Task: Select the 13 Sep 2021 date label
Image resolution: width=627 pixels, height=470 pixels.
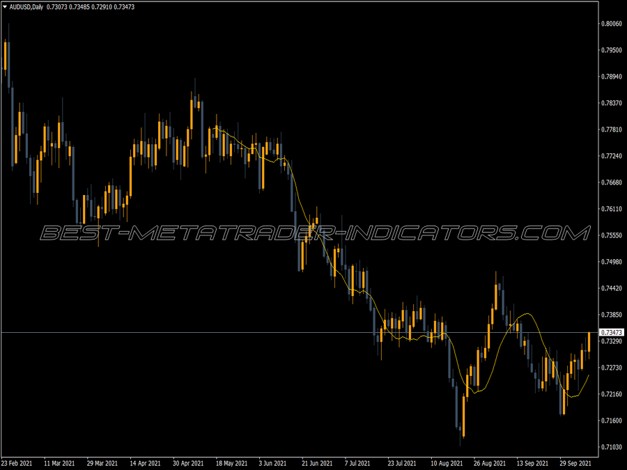Action: pos(532,463)
